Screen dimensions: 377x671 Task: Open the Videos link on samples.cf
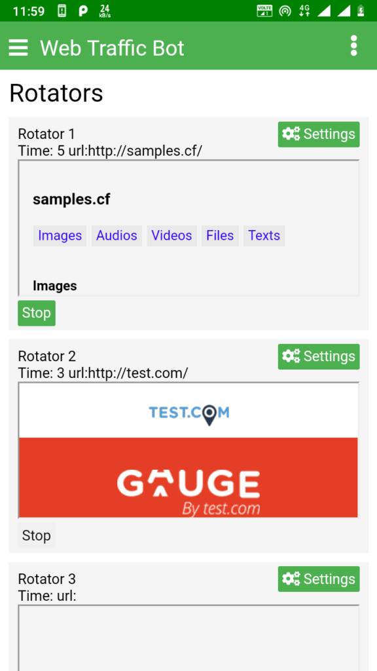(x=172, y=236)
